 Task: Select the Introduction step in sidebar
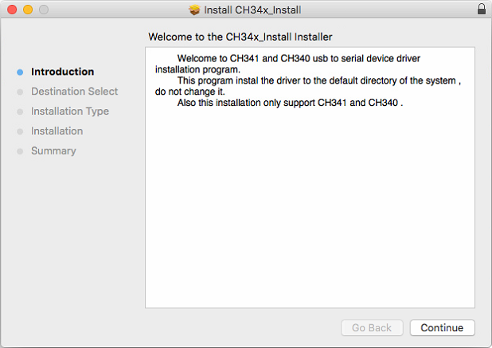pyautogui.click(x=62, y=72)
